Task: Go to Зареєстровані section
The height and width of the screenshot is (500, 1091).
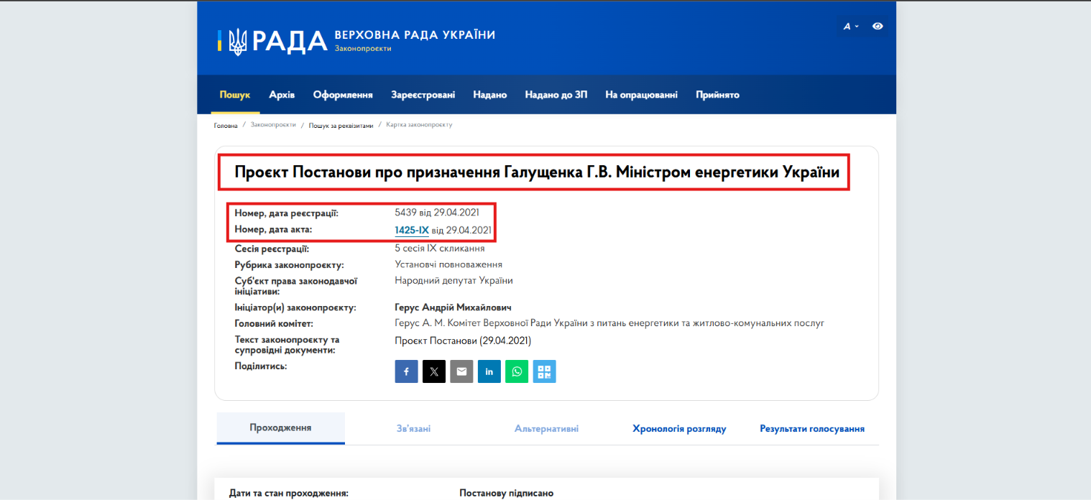Action: tap(423, 95)
